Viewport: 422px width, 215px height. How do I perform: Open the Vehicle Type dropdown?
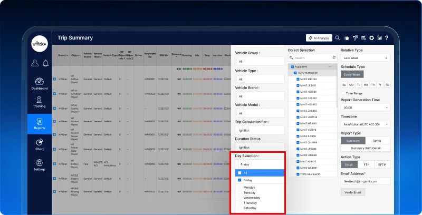pos(260,79)
